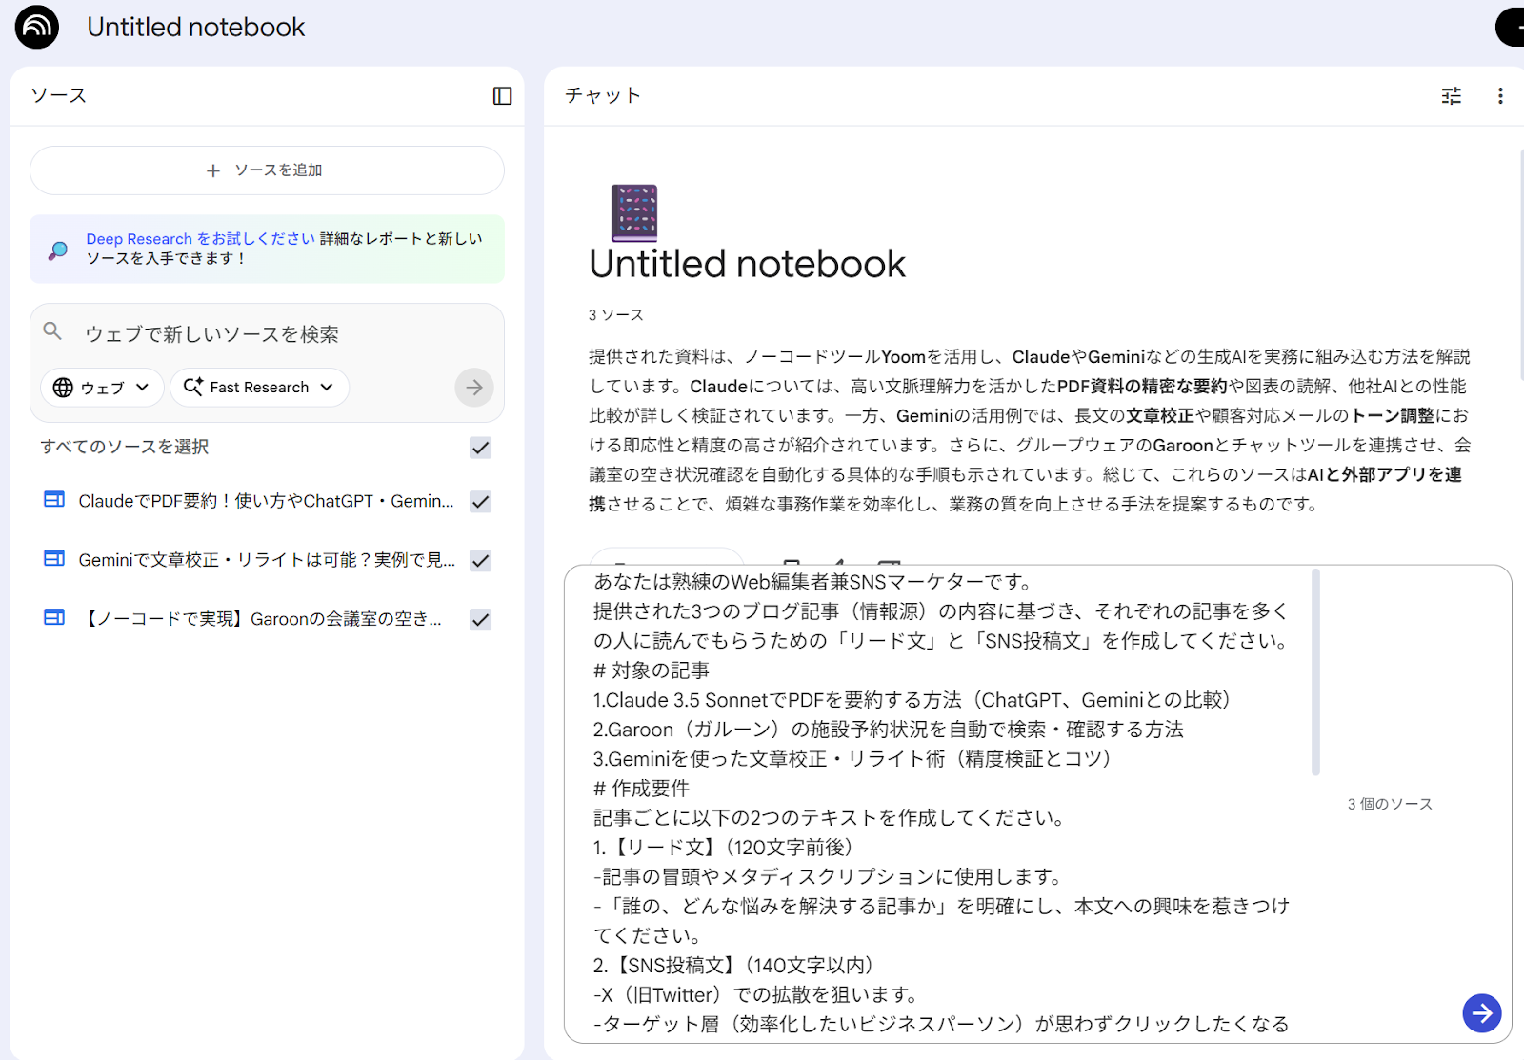This screenshot has height=1060, width=1524.
Task: Submit web source search with gray arrow
Action: coord(473,388)
